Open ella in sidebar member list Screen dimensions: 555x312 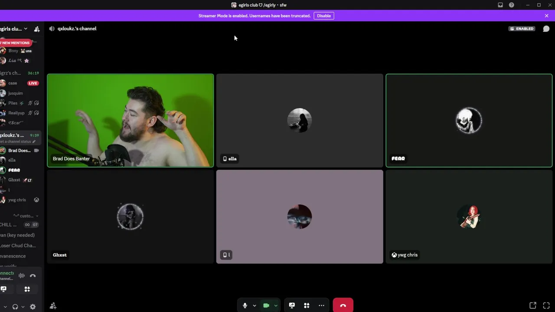pyautogui.click(x=20, y=160)
